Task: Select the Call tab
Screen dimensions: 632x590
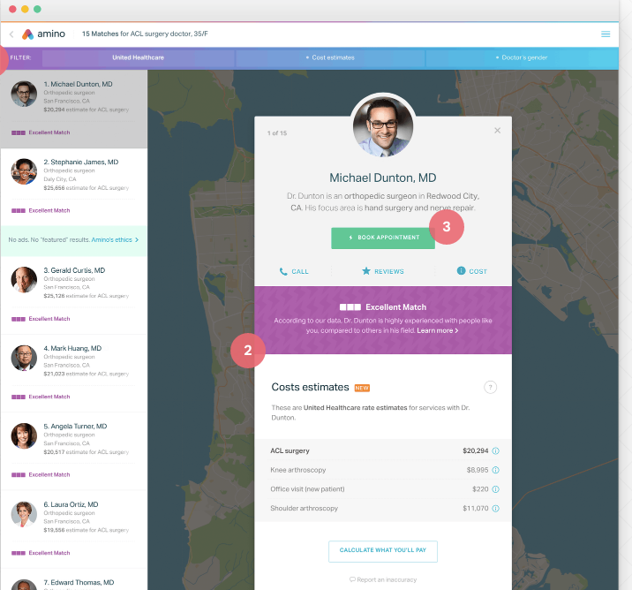Action: pos(294,271)
